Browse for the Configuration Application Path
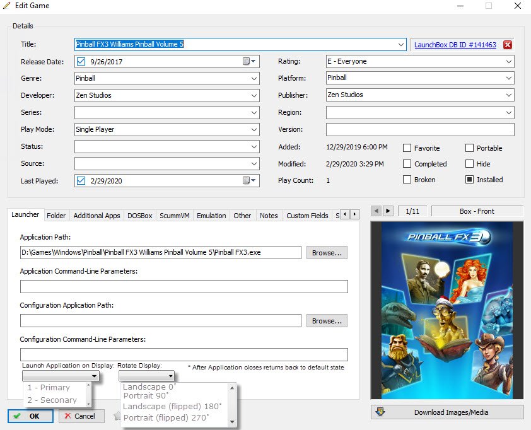Image resolution: width=531 pixels, height=430 pixels. [327, 321]
